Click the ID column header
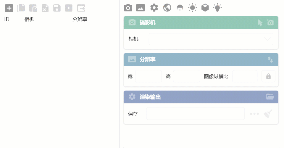 7,19
